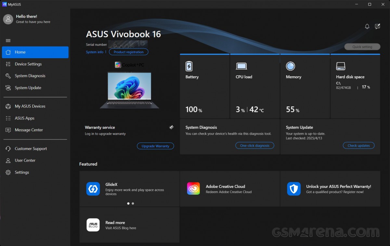390x246 pixels.
Task: Click the pencil icon next to Warranty service
Action: (x=171, y=127)
